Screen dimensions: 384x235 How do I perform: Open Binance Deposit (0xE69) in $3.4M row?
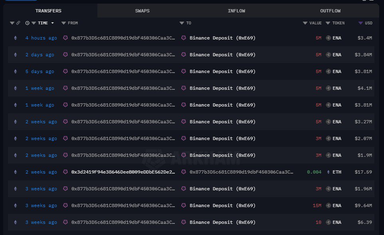click(x=222, y=38)
